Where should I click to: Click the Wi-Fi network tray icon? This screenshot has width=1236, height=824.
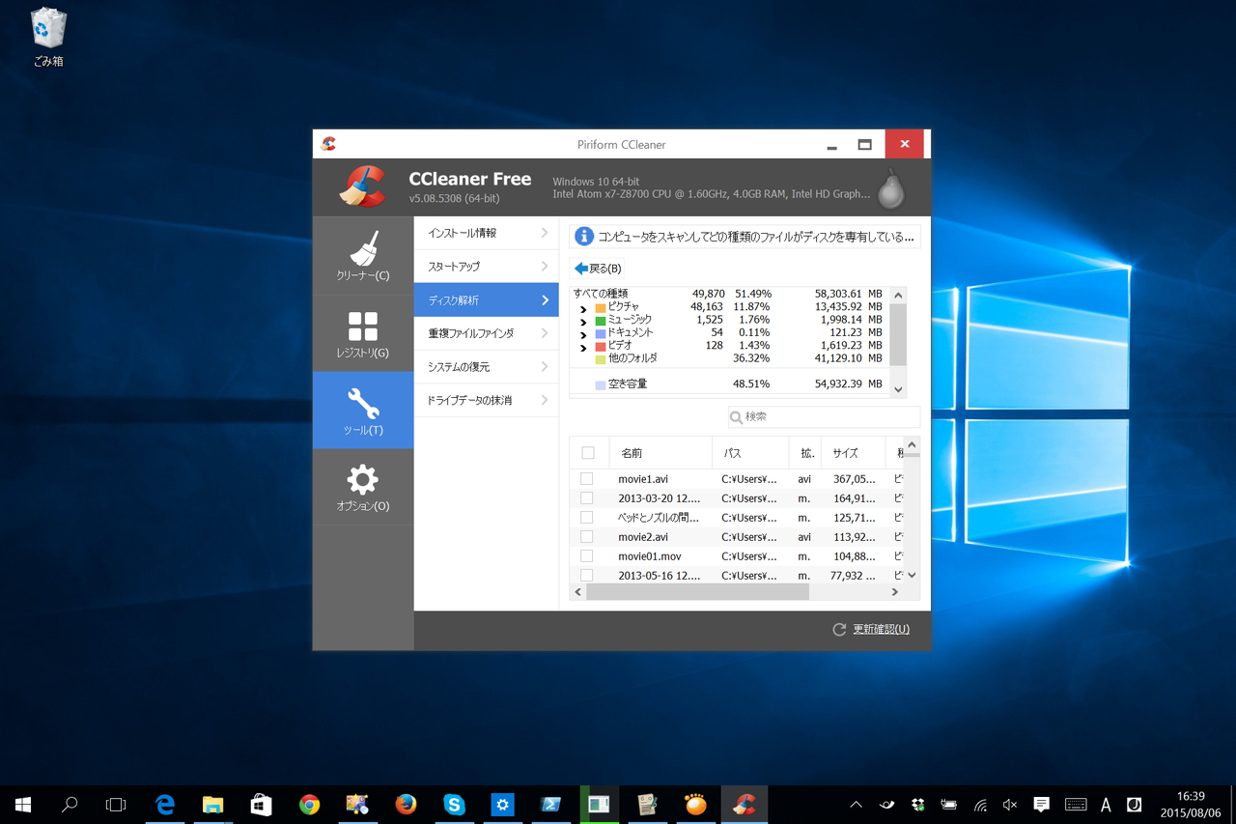tap(980, 804)
